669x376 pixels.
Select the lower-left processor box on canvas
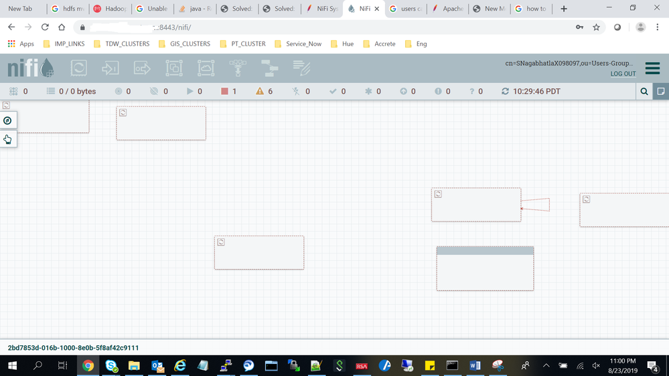coord(259,252)
